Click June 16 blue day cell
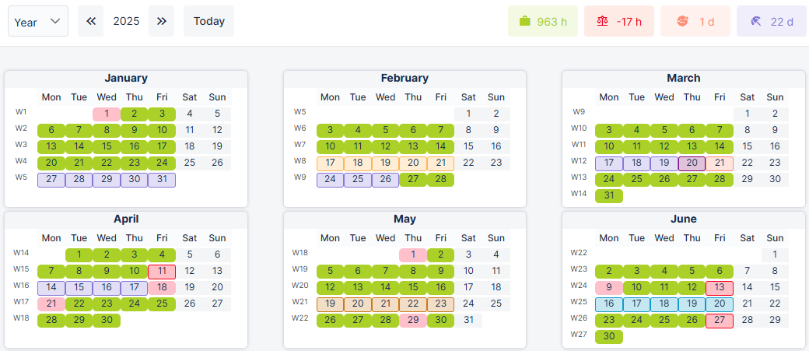This screenshot has width=809, height=351. tap(609, 304)
